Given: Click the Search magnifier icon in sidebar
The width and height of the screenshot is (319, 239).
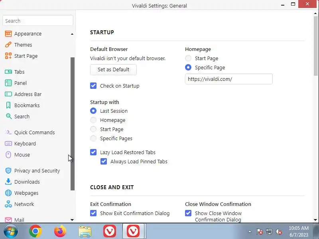Looking at the screenshot, I should 8,116.
